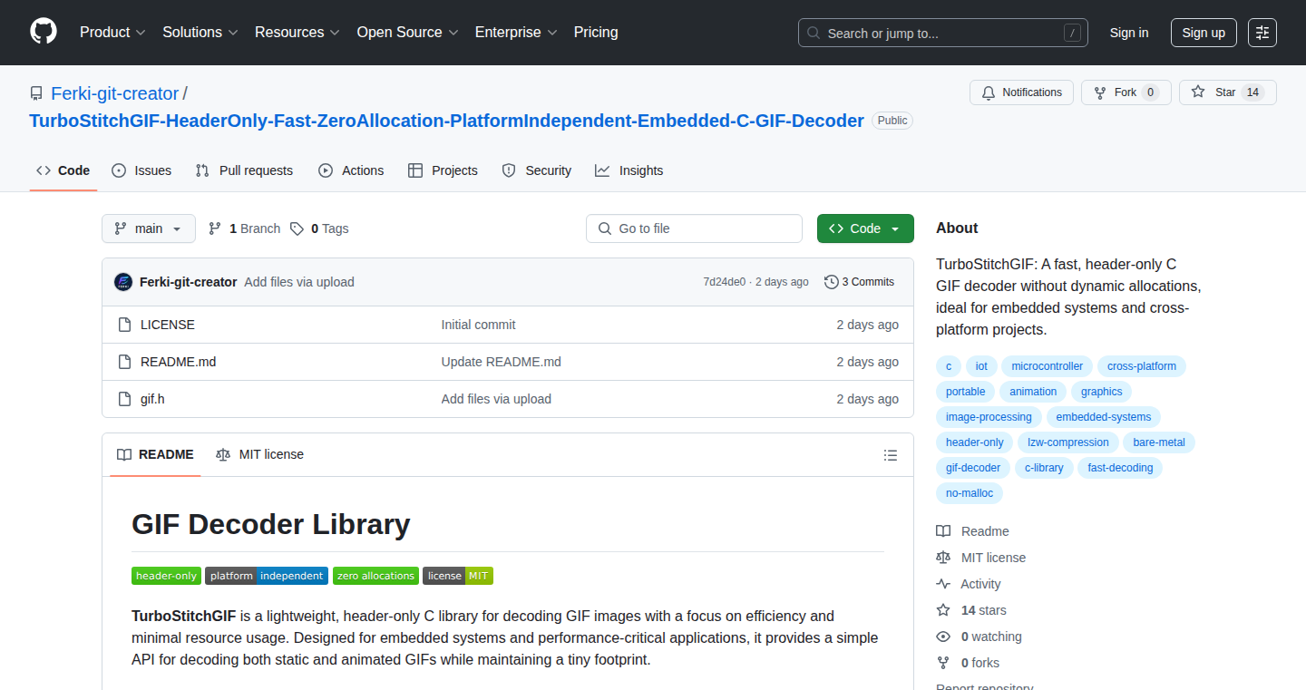Click the eye icon beside 0 watching
This screenshot has width=1306, height=690.
coord(943,637)
